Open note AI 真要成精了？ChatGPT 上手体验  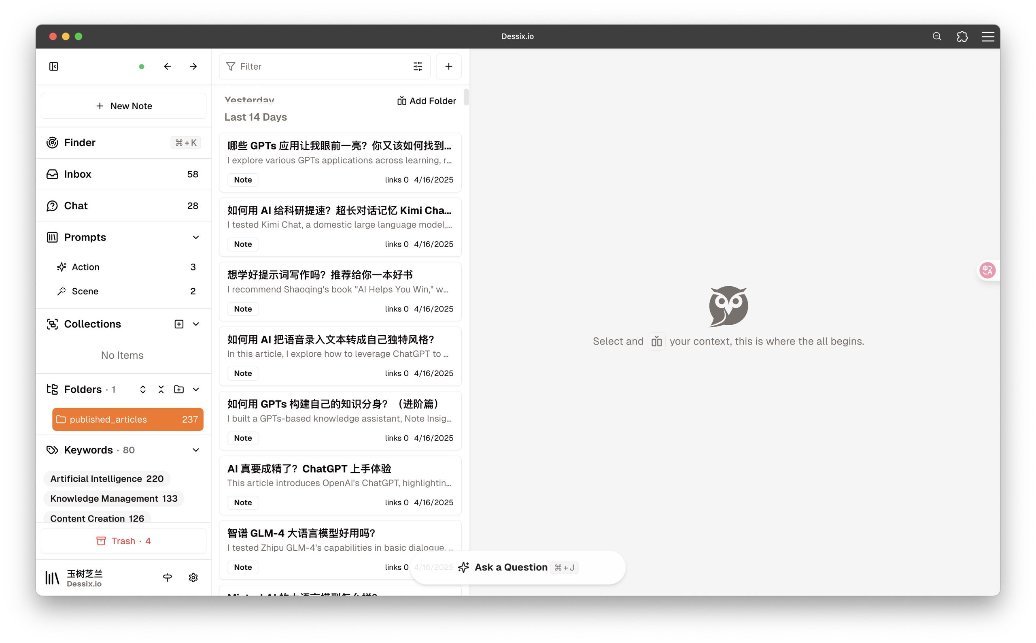[x=340, y=485]
